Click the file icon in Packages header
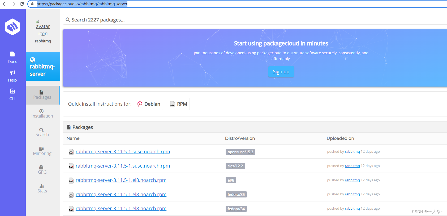Viewport: 447px width, 216px height. tap(68, 127)
